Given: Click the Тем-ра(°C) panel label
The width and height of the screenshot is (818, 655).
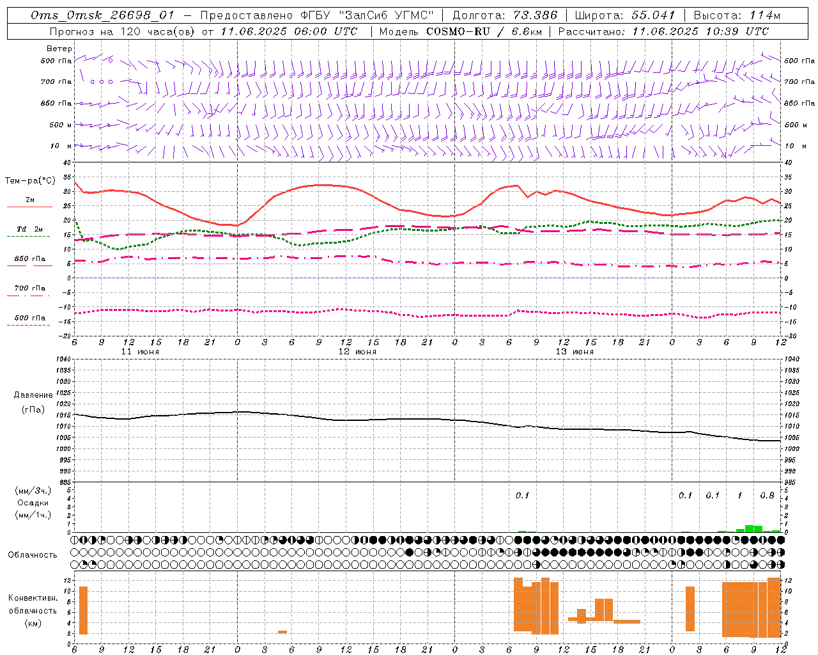Looking at the screenshot, I should pyautogui.click(x=30, y=181).
